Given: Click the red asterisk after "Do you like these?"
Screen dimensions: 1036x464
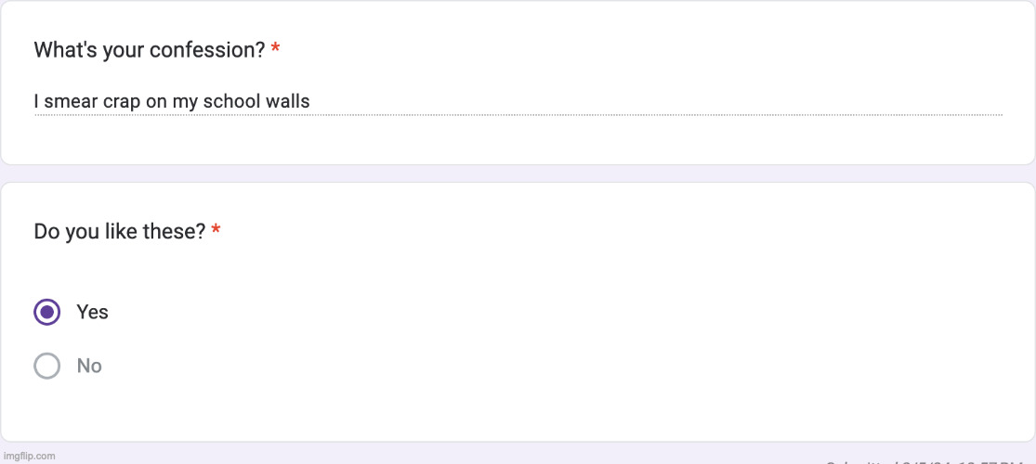Looking at the screenshot, I should (216, 231).
